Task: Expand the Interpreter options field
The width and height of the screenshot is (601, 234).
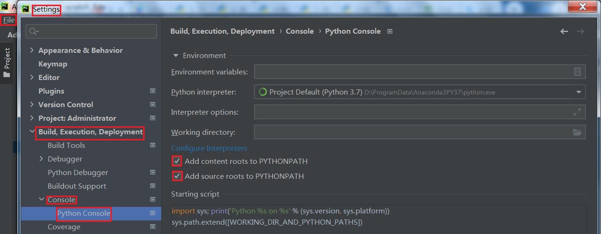Action: coord(577,112)
